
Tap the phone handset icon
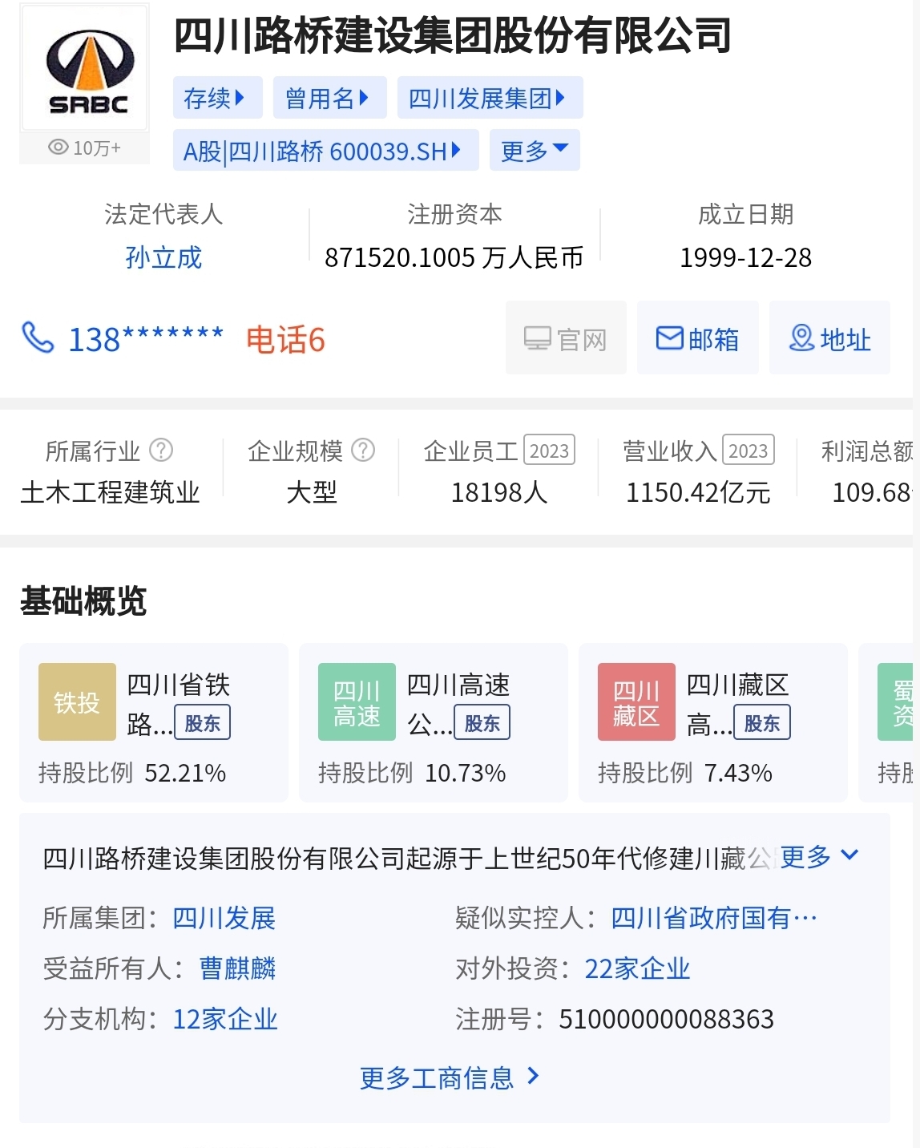pos(38,338)
